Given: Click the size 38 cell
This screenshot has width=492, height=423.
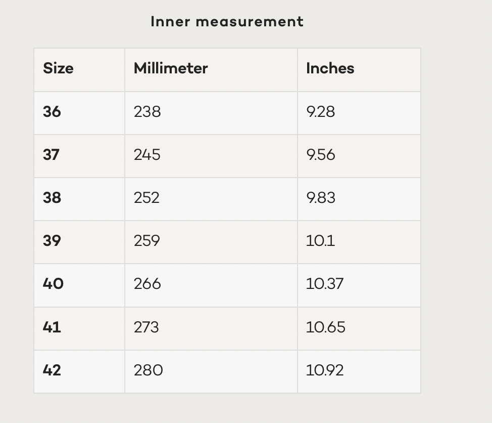Looking at the screenshot, I should [52, 197].
